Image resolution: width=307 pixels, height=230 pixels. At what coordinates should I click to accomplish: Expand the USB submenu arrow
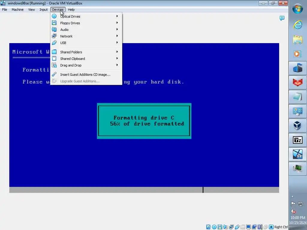[117, 43]
